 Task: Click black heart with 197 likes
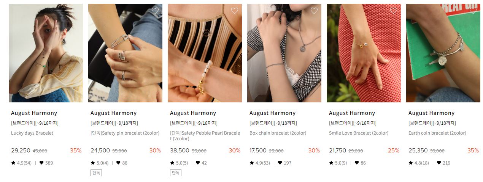pos(280,163)
